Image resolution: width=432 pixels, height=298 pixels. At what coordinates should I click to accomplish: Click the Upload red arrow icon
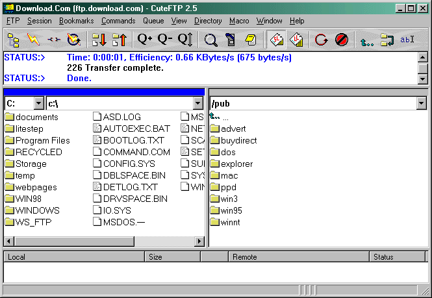click(x=120, y=40)
